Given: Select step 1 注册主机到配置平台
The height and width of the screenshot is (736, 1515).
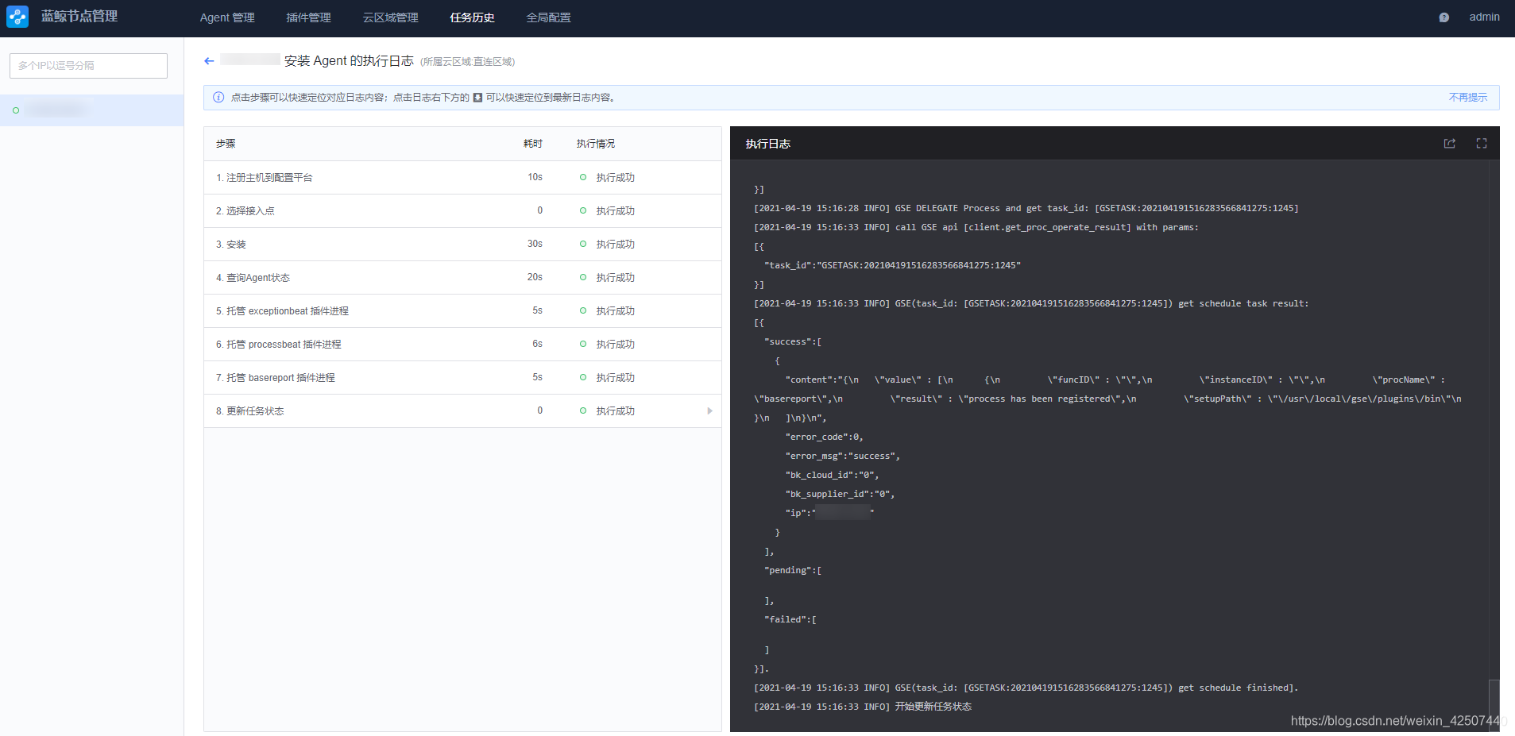Looking at the screenshot, I should [462, 178].
